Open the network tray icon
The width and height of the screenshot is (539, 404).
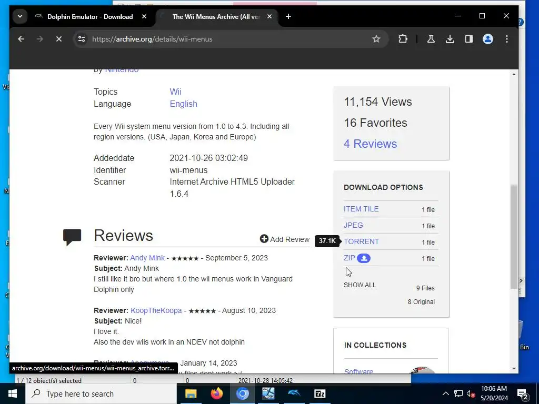point(458,393)
